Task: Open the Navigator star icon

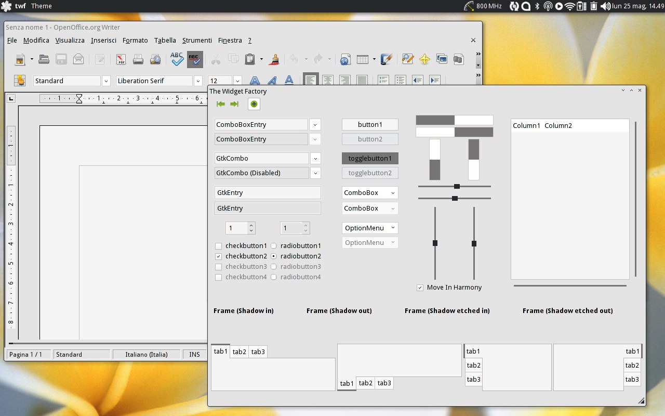Action: click(425, 59)
